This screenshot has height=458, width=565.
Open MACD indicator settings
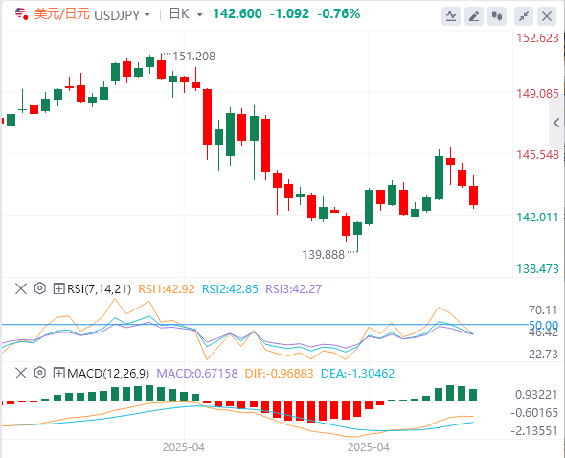[x=40, y=373]
